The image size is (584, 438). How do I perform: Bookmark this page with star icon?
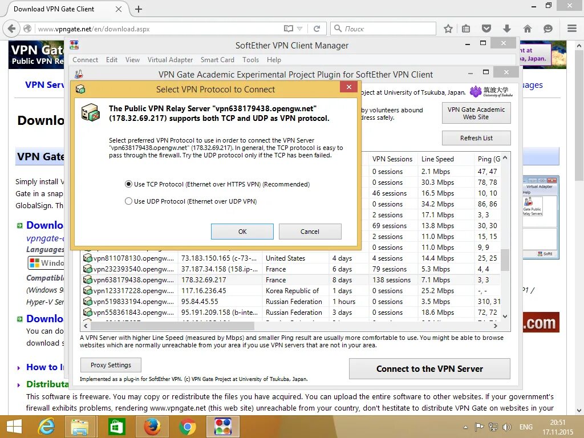tap(448, 29)
